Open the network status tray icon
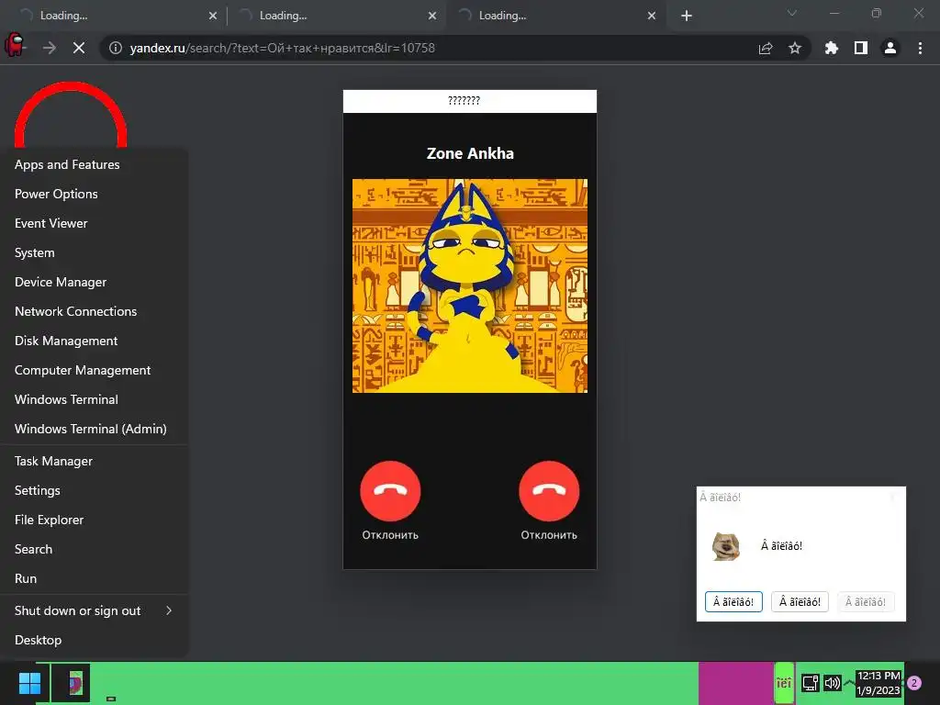The height and width of the screenshot is (705, 940). click(x=811, y=683)
